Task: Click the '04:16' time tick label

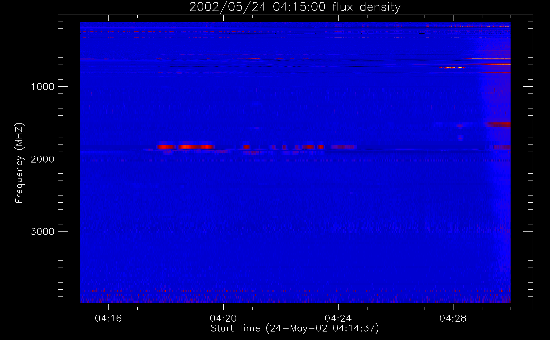Action: 108,319
